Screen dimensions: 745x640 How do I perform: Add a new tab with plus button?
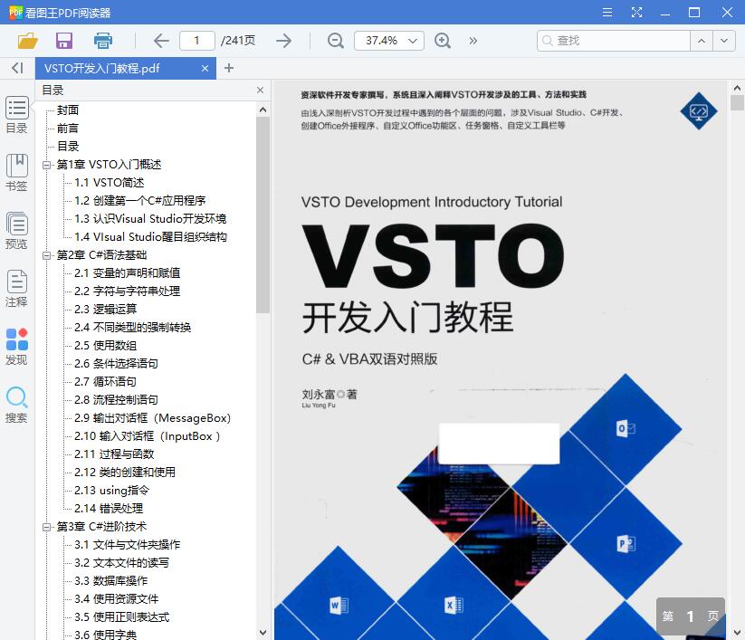(x=229, y=68)
